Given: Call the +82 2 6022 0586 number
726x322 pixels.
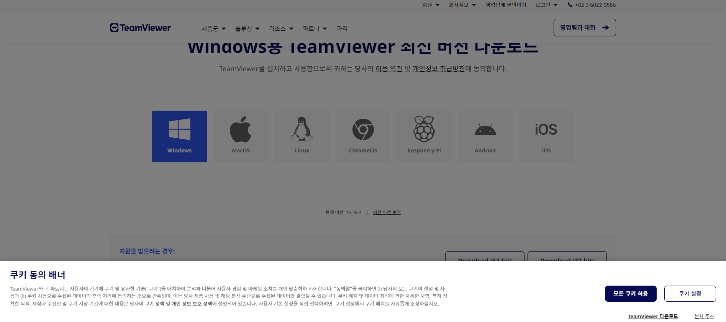Looking at the screenshot, I should [x=595, y=5].
